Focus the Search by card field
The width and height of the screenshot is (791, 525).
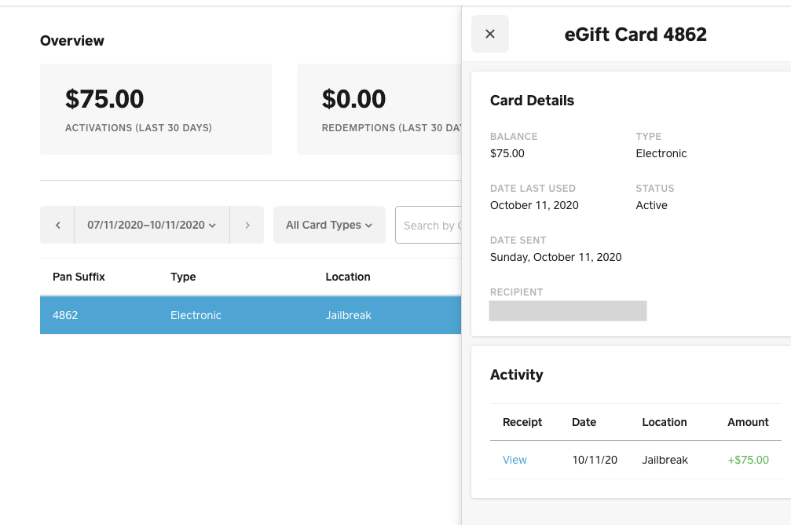428,225
